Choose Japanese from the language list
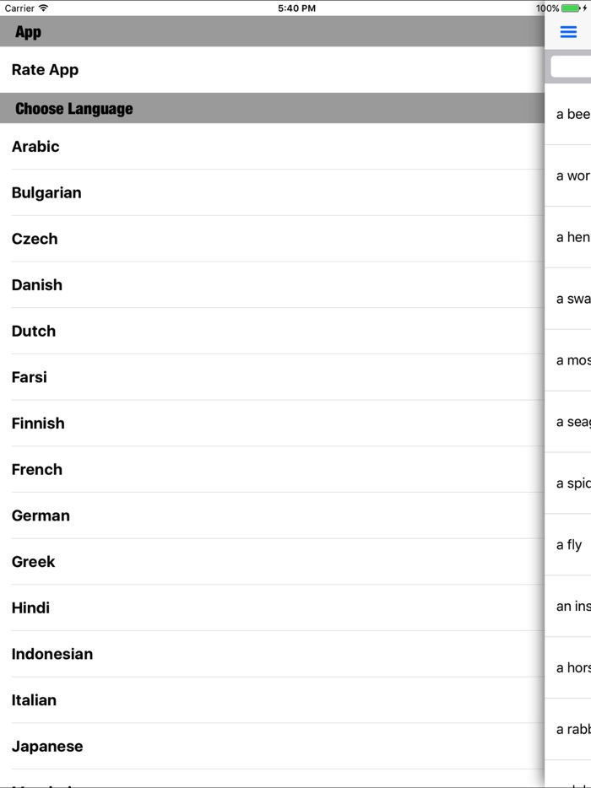 47,746
